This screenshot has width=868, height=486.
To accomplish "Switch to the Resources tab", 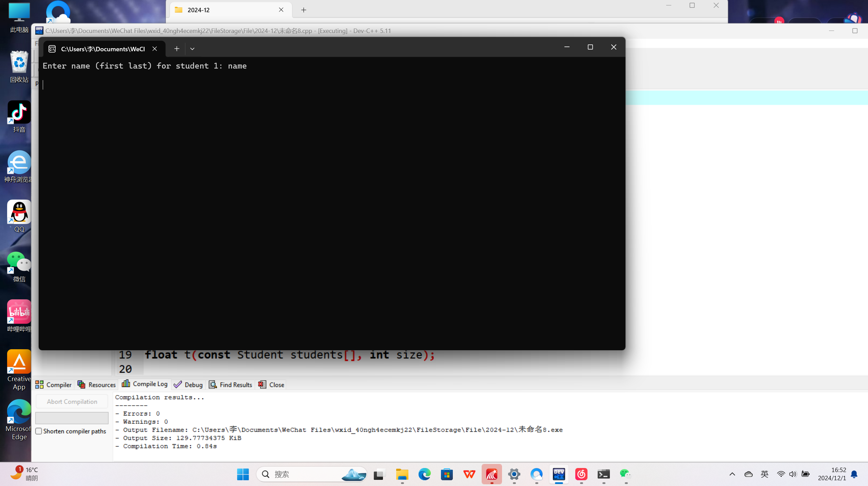I will [x=97, y=385].
